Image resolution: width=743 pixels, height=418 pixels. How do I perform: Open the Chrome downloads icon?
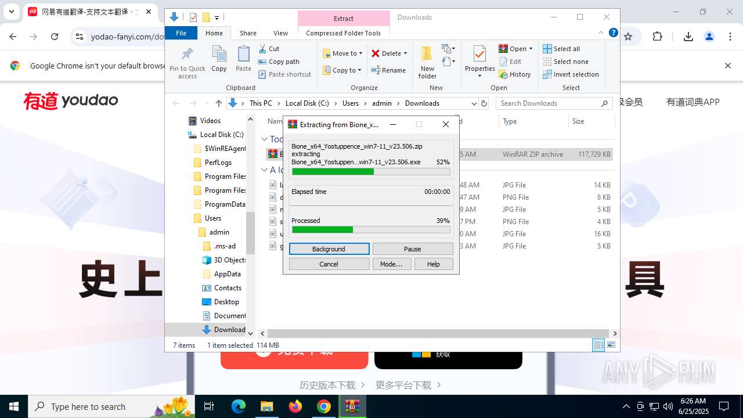click(x=688, y=37)
